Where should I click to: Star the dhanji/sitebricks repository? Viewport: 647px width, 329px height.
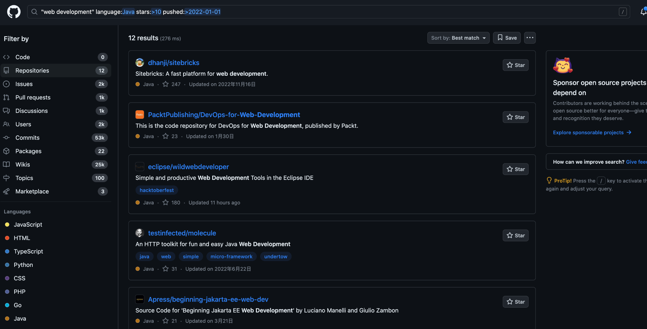point(516,65)
